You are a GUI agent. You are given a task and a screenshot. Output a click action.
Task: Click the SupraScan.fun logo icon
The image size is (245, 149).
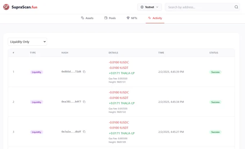(x=6, y=7)
